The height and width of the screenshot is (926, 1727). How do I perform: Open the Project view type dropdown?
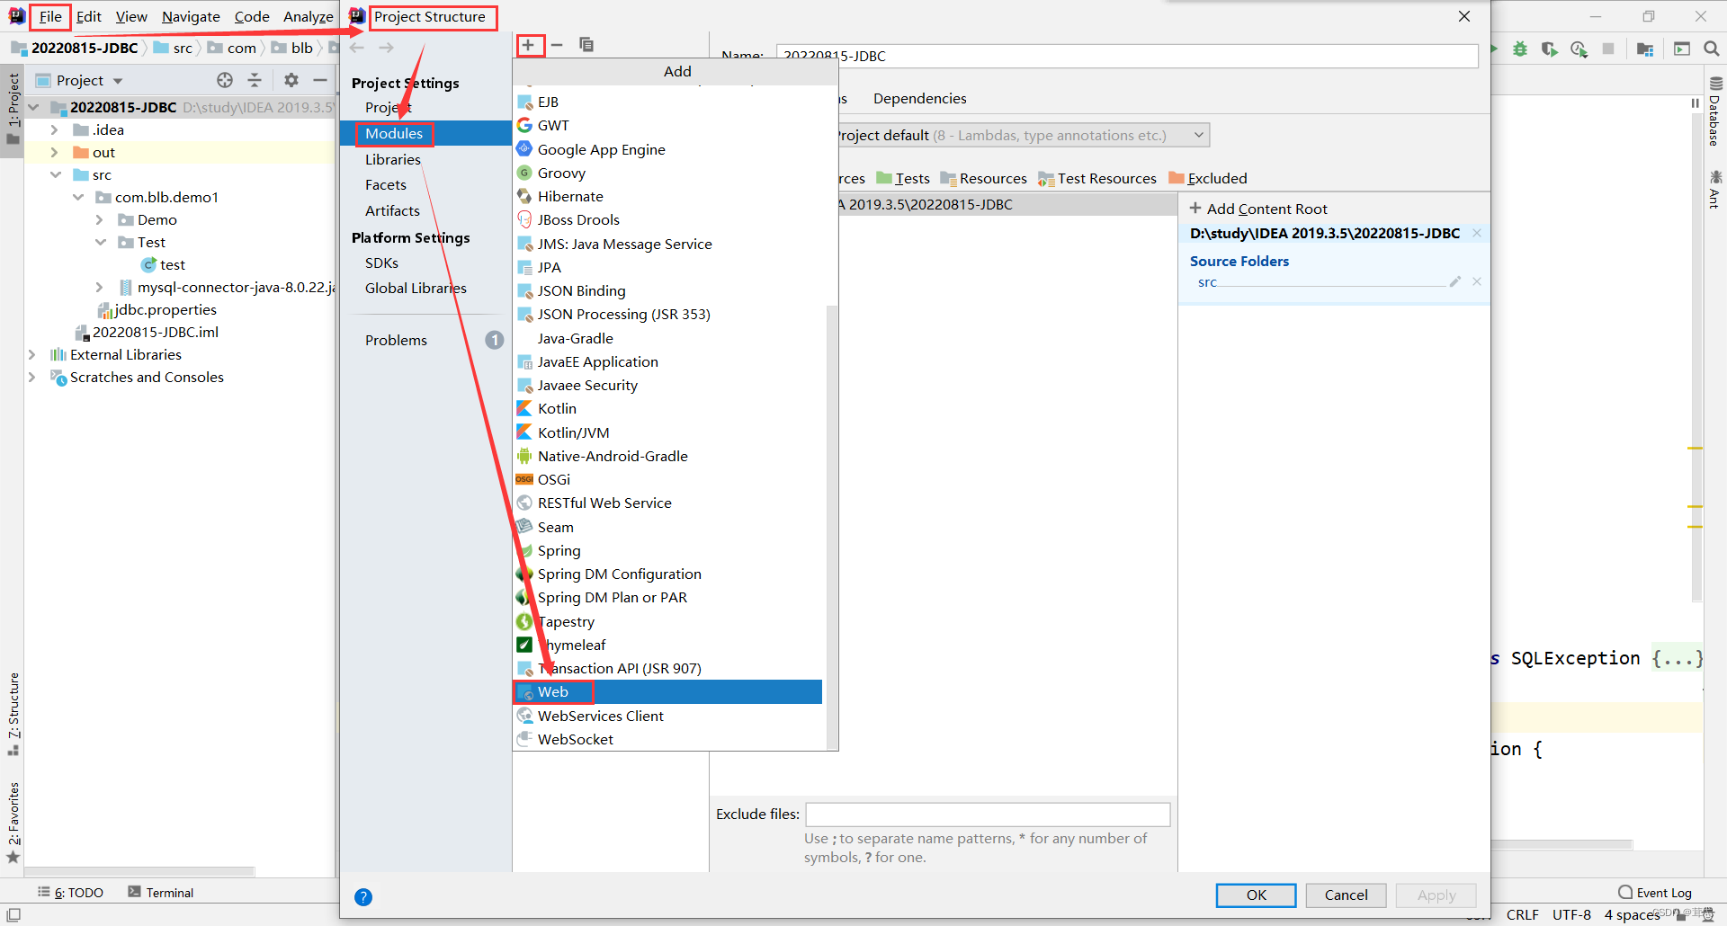79,80
